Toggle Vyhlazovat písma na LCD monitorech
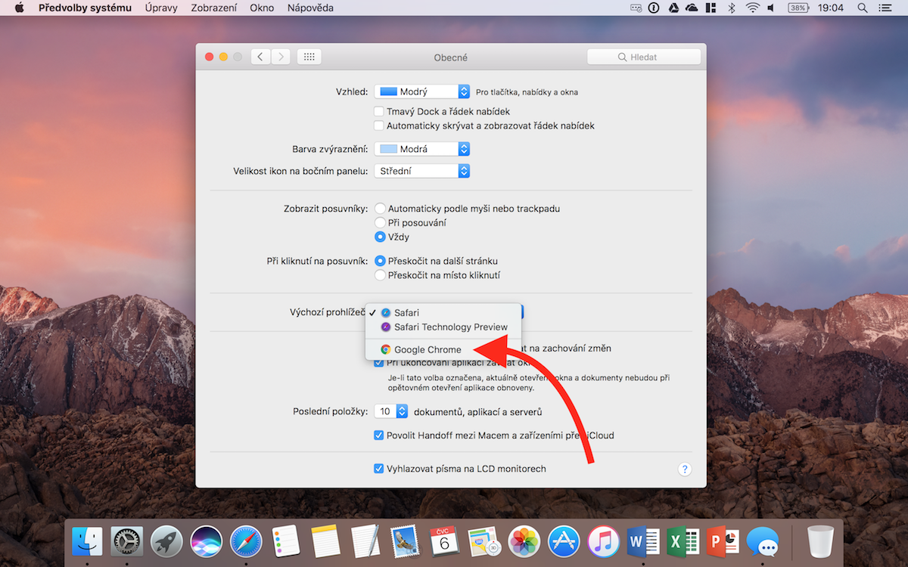 pyautogui.click(x=380, y=469)
